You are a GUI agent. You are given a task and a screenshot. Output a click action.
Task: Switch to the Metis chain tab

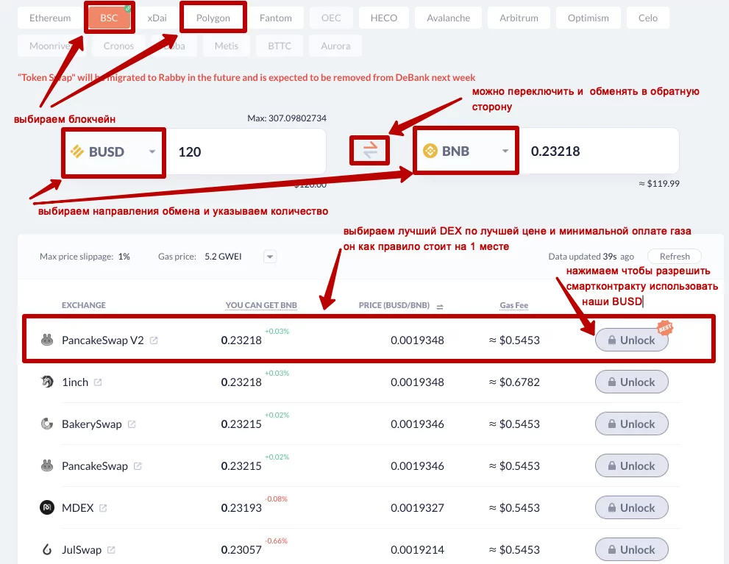click(x=227, y=46)
